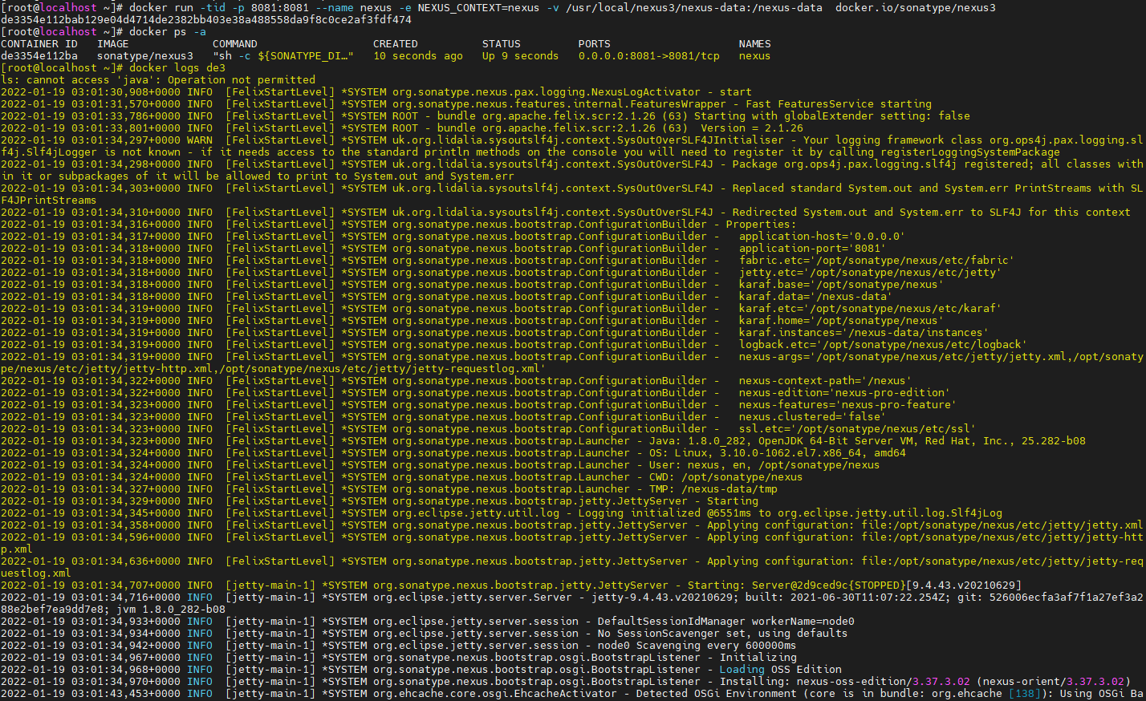Click the 'nexus-oss-edition/3.37.3.02' text
This screenshot has height=701, width=1146.
point(884,681)
